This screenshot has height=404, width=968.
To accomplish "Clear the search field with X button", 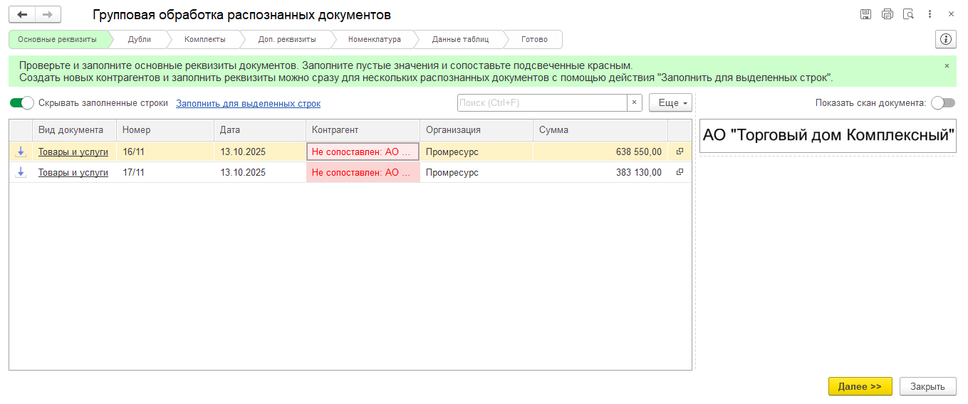I will (634, 103).
